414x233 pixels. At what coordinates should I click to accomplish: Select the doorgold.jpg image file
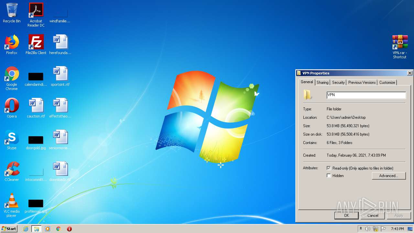click(36, 142)
